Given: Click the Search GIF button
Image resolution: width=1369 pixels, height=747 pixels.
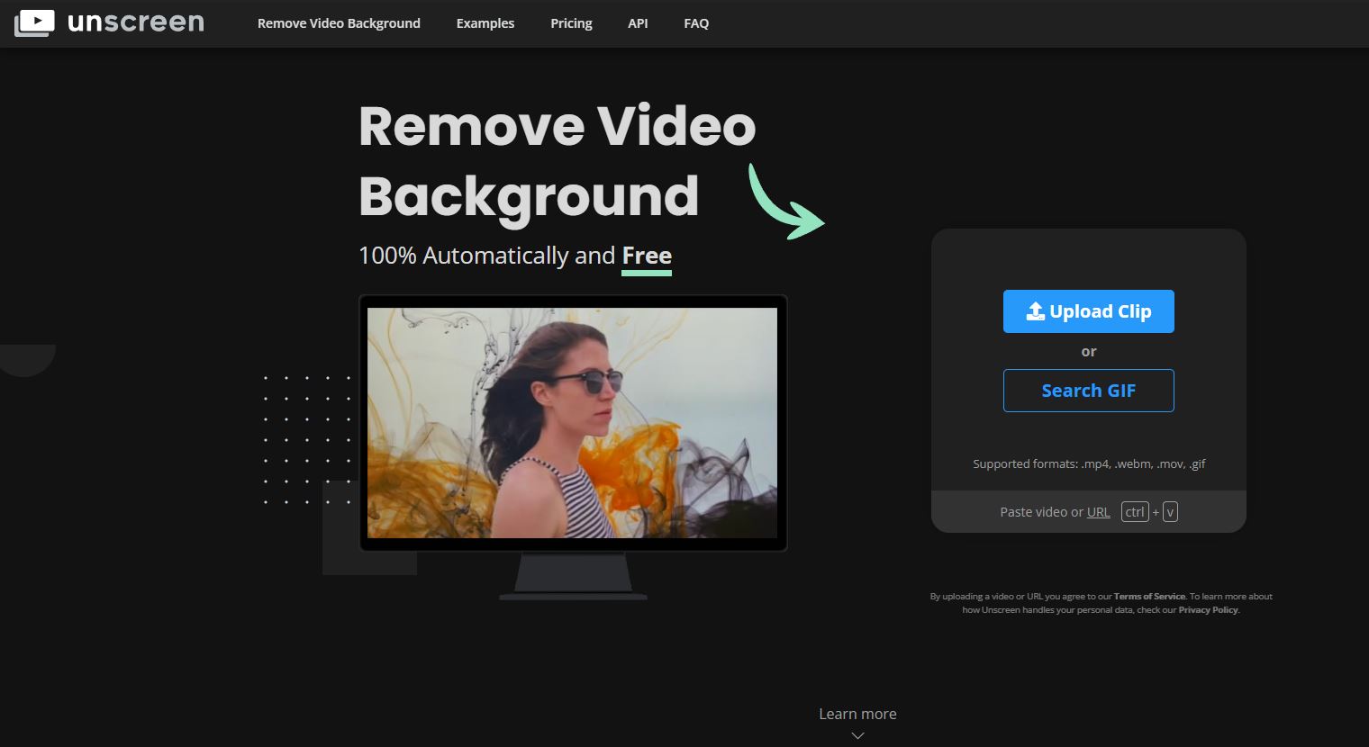Looking at the screenshot, I should click(1089, 391).
